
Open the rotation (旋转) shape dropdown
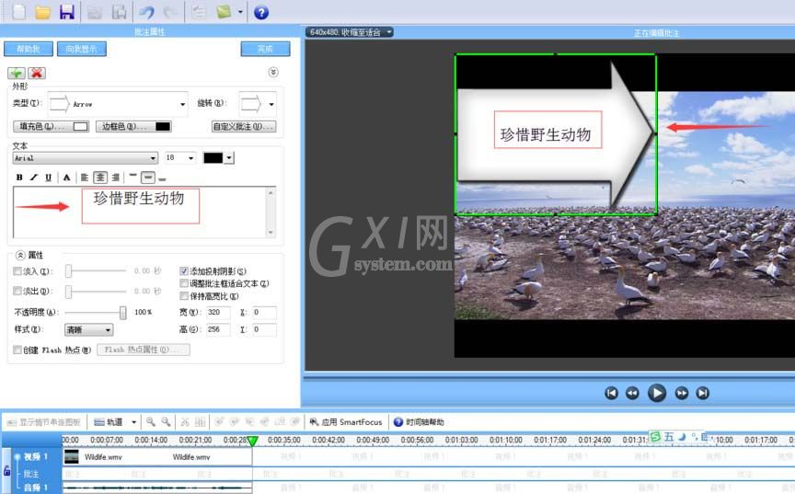coord(258,104)
